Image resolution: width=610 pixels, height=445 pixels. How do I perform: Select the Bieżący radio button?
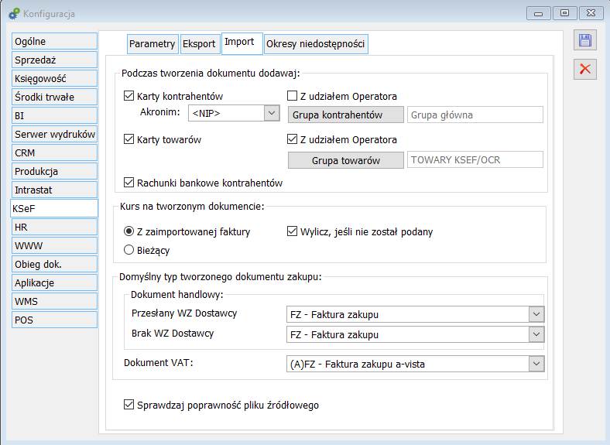click(129, 250)
